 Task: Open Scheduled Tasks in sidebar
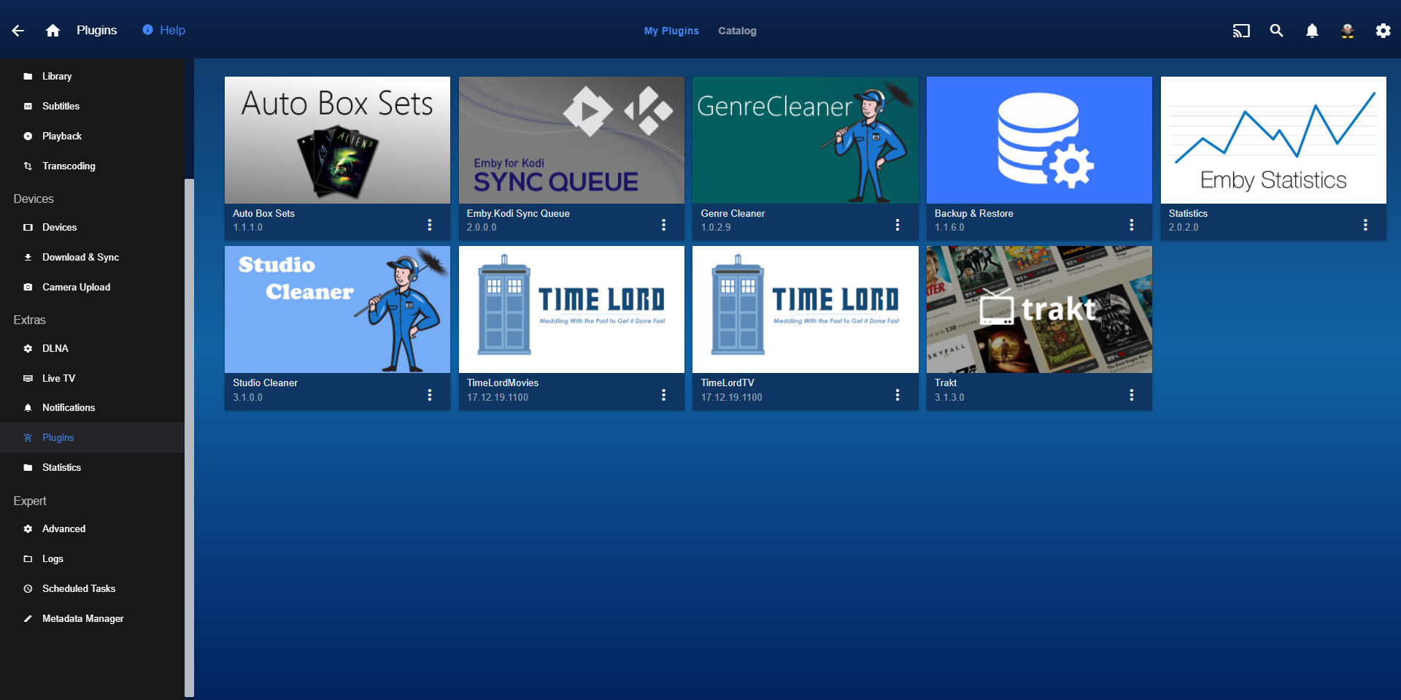pyautogui.click(x=92, y=588)
